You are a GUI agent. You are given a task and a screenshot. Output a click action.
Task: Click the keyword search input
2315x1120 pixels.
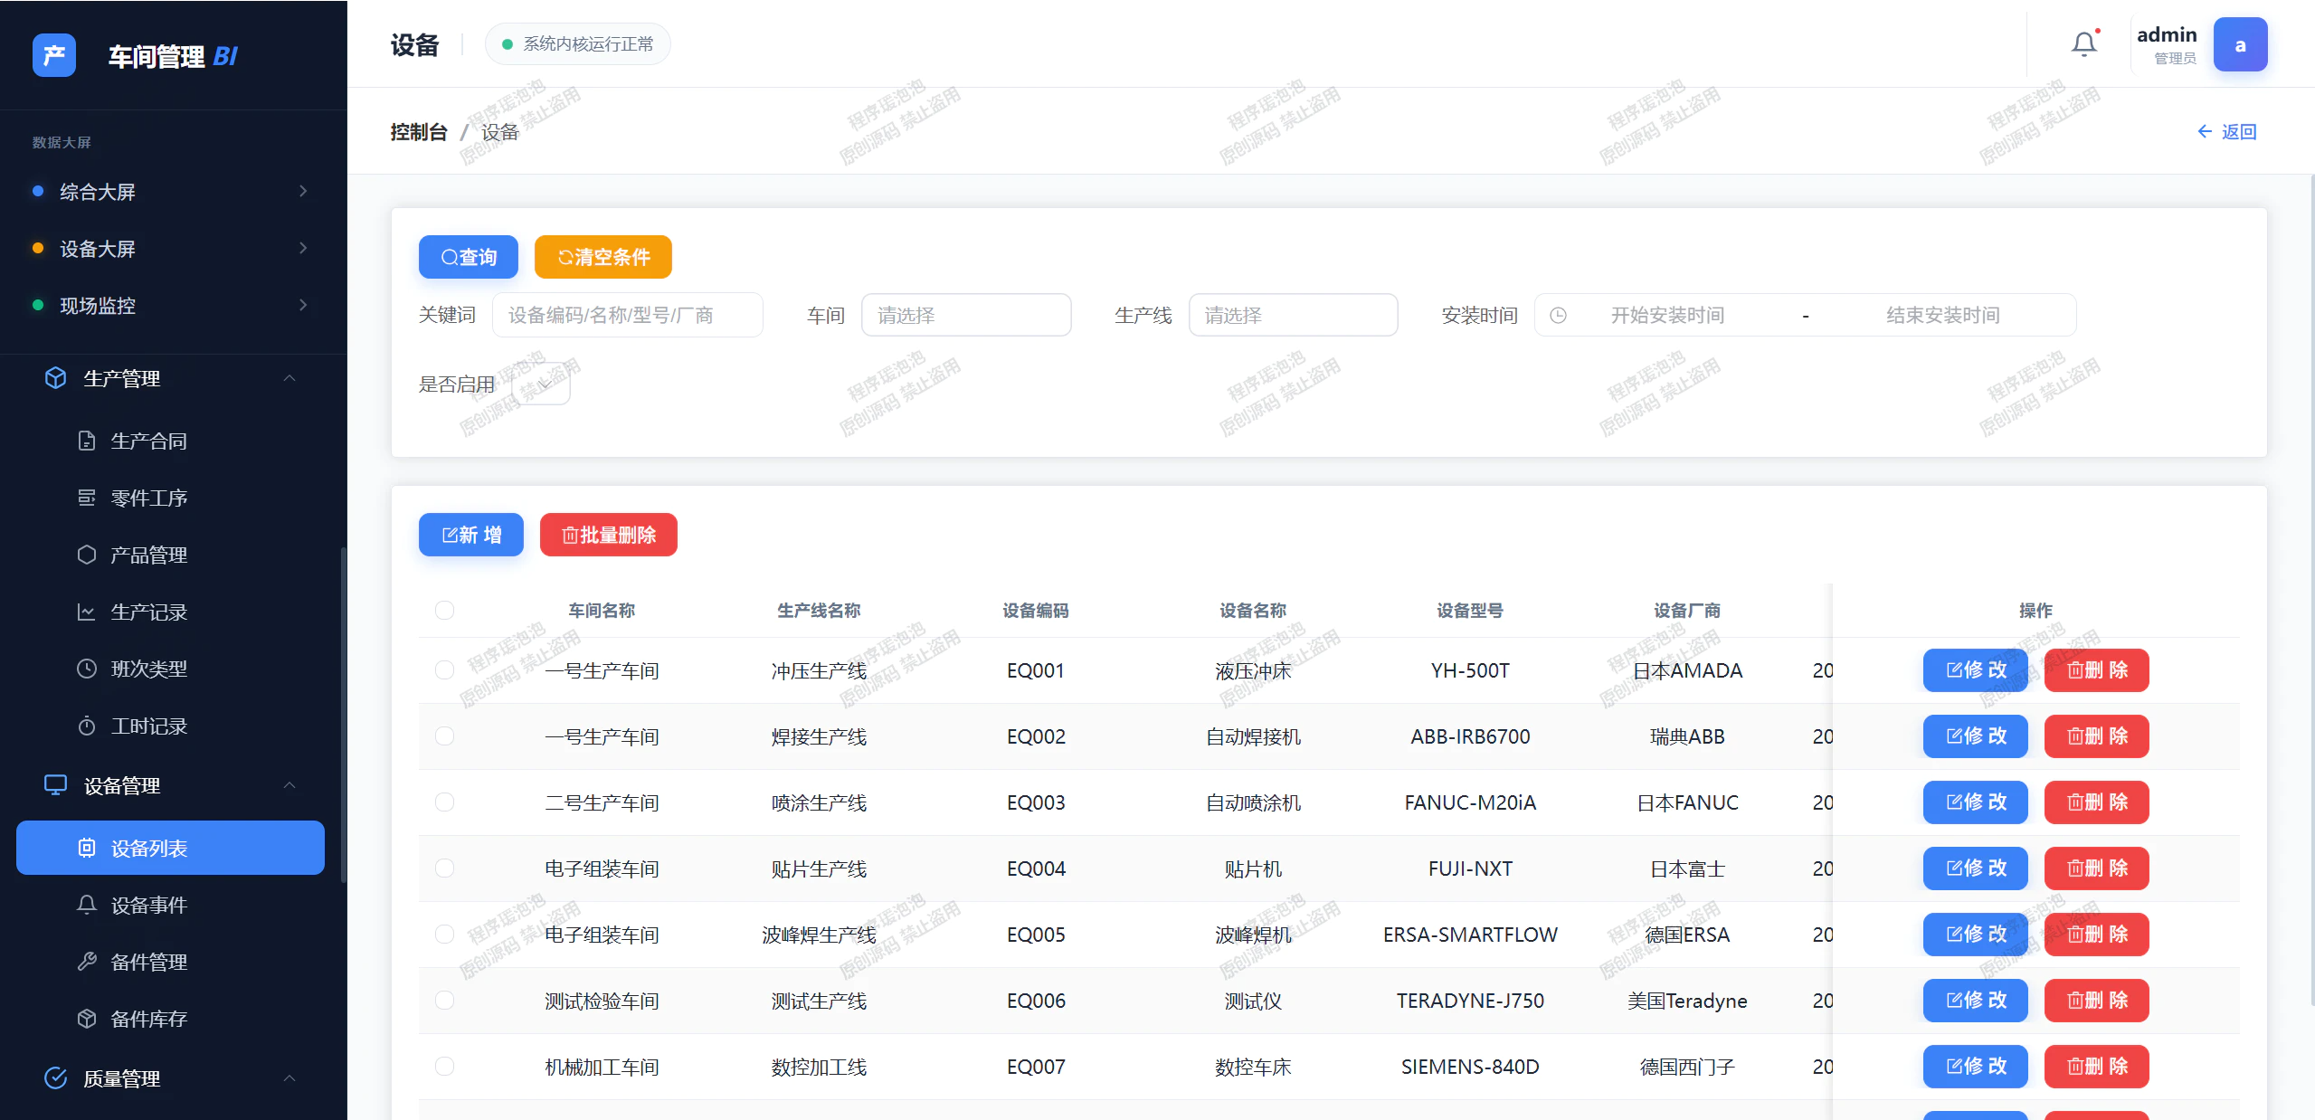click(628, 315)
